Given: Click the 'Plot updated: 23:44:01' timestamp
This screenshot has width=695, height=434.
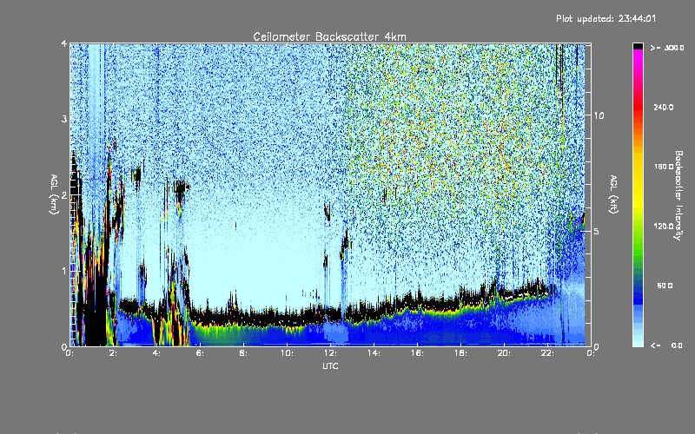Looking at the screenshot, I should click(606, 18).
